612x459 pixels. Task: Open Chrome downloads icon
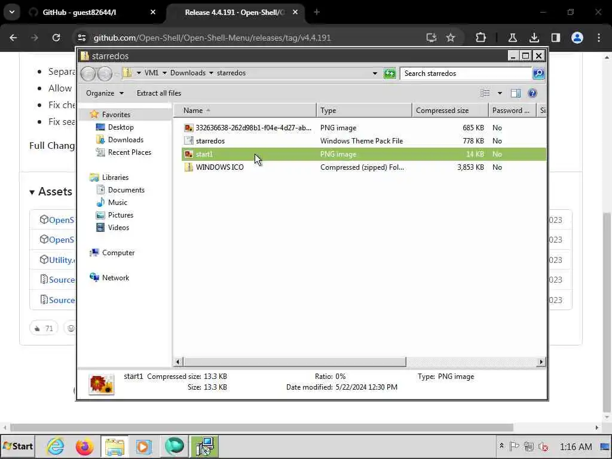click(x=534, y=38)
